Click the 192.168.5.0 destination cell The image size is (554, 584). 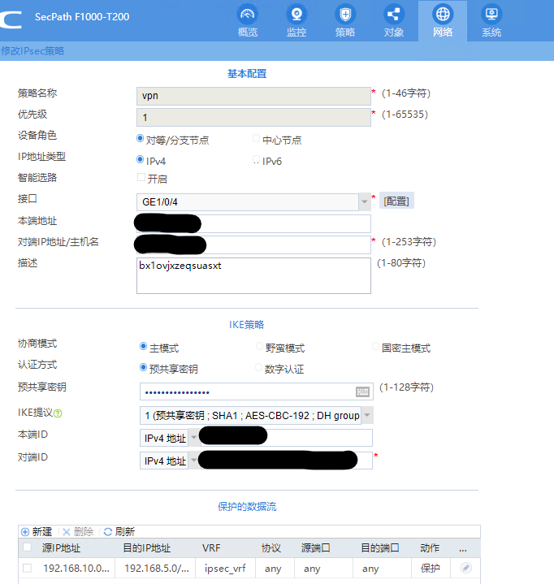click(x=157, y=568)
